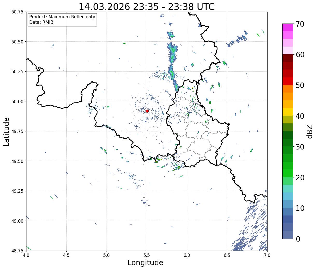Screen dimensions: 316x269
Task: Click the latitude tick label 48.75
Action: point(18,251)
